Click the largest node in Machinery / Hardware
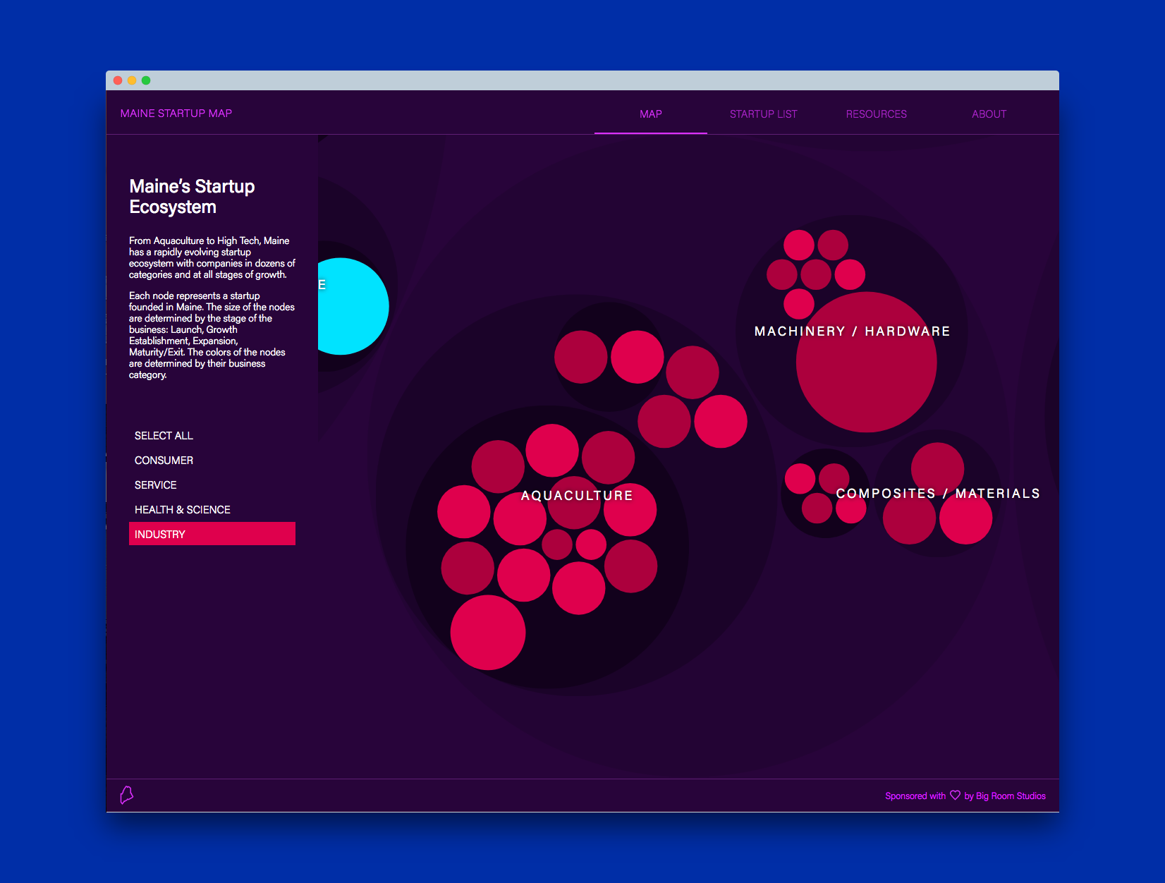Image resolution: width=1165 pixels, height=883 pixels. pyautogui.click(x=866, y=362)
